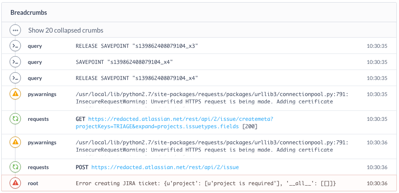Click the ellipsis icon for collapsed crumbs

coord(15,30)
